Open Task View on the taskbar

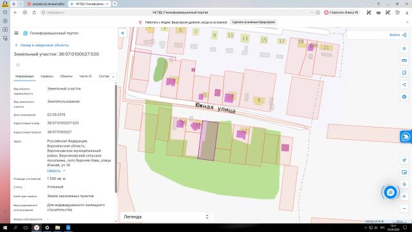[26, 227]
